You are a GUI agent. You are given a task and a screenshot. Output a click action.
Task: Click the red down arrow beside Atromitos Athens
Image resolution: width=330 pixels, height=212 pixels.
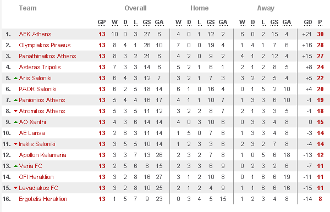pyautogui.click(x=15, y=111)
